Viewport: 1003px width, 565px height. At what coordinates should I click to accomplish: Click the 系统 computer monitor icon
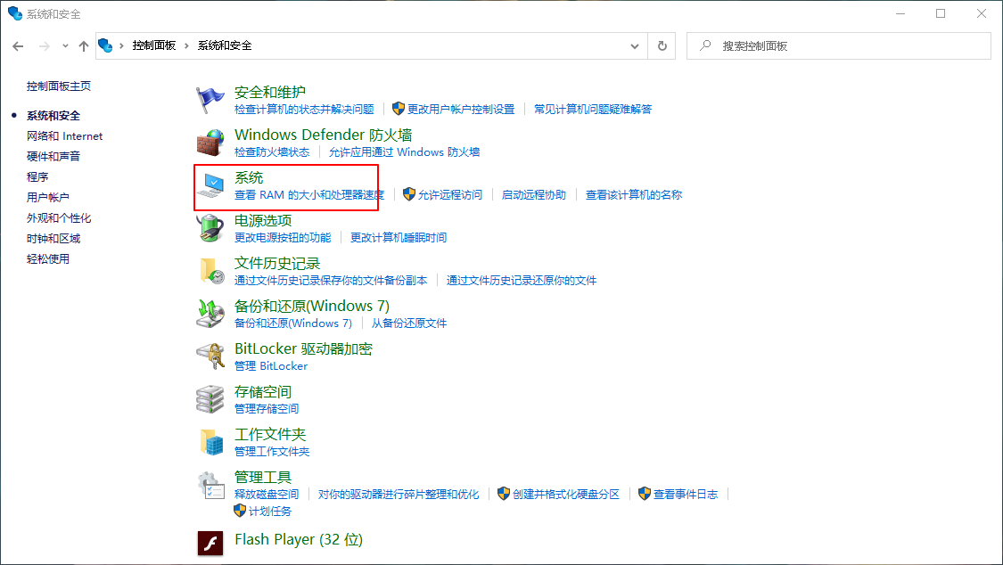click(x=210, y=185)
